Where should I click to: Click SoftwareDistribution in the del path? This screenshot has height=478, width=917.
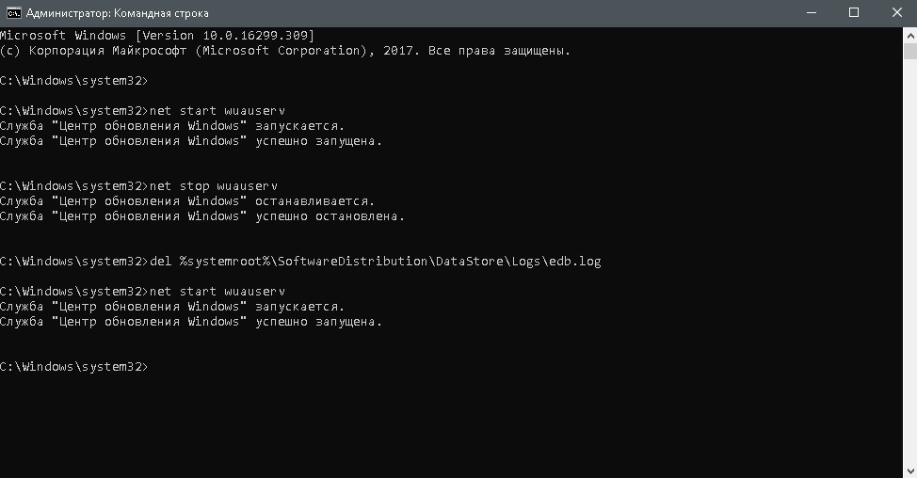point(353,262)
